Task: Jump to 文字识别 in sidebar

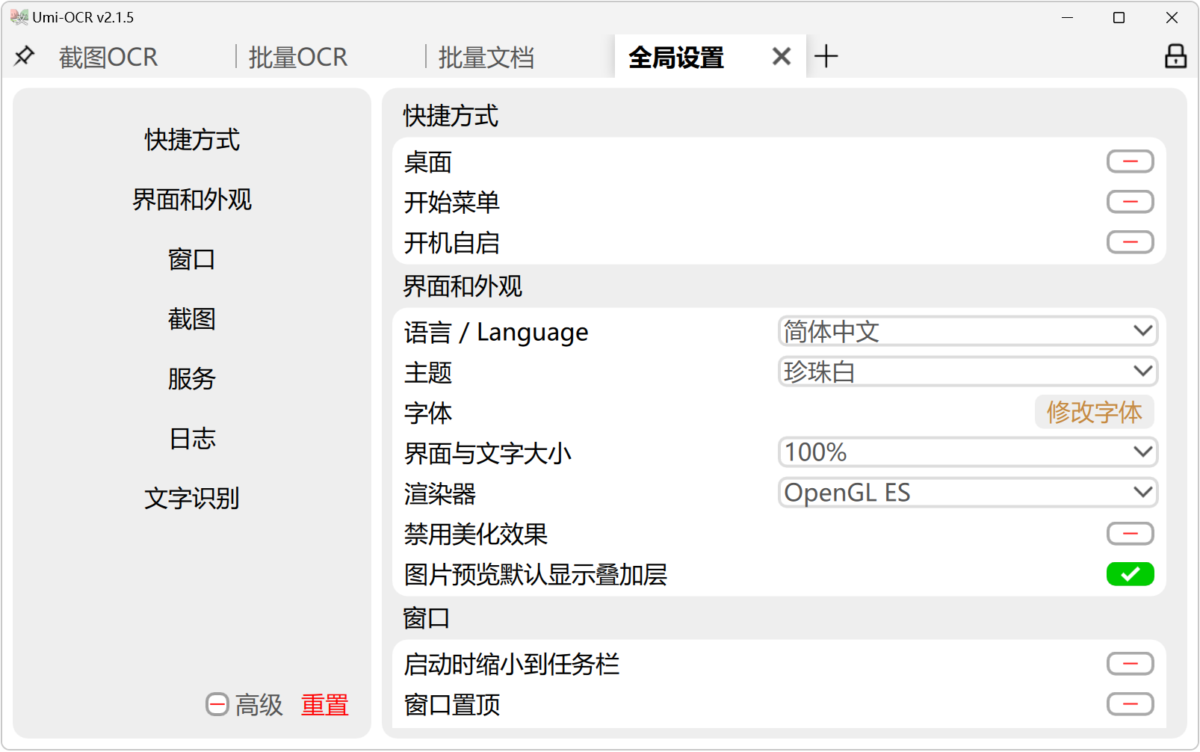Action: pos(192,499)
